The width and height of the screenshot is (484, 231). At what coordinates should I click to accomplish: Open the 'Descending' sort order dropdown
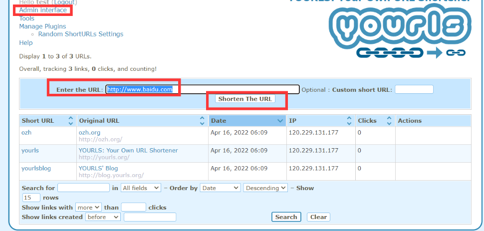pyautogui.click(x=265, y=188)
